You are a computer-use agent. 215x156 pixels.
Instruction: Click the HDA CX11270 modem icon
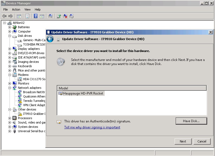[x=20, y=79]
